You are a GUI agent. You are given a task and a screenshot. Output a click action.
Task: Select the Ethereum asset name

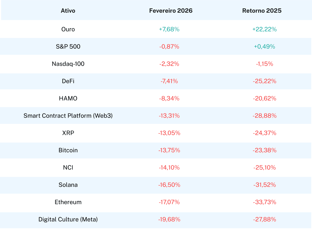pyautogui.click(x=68, y=202)
